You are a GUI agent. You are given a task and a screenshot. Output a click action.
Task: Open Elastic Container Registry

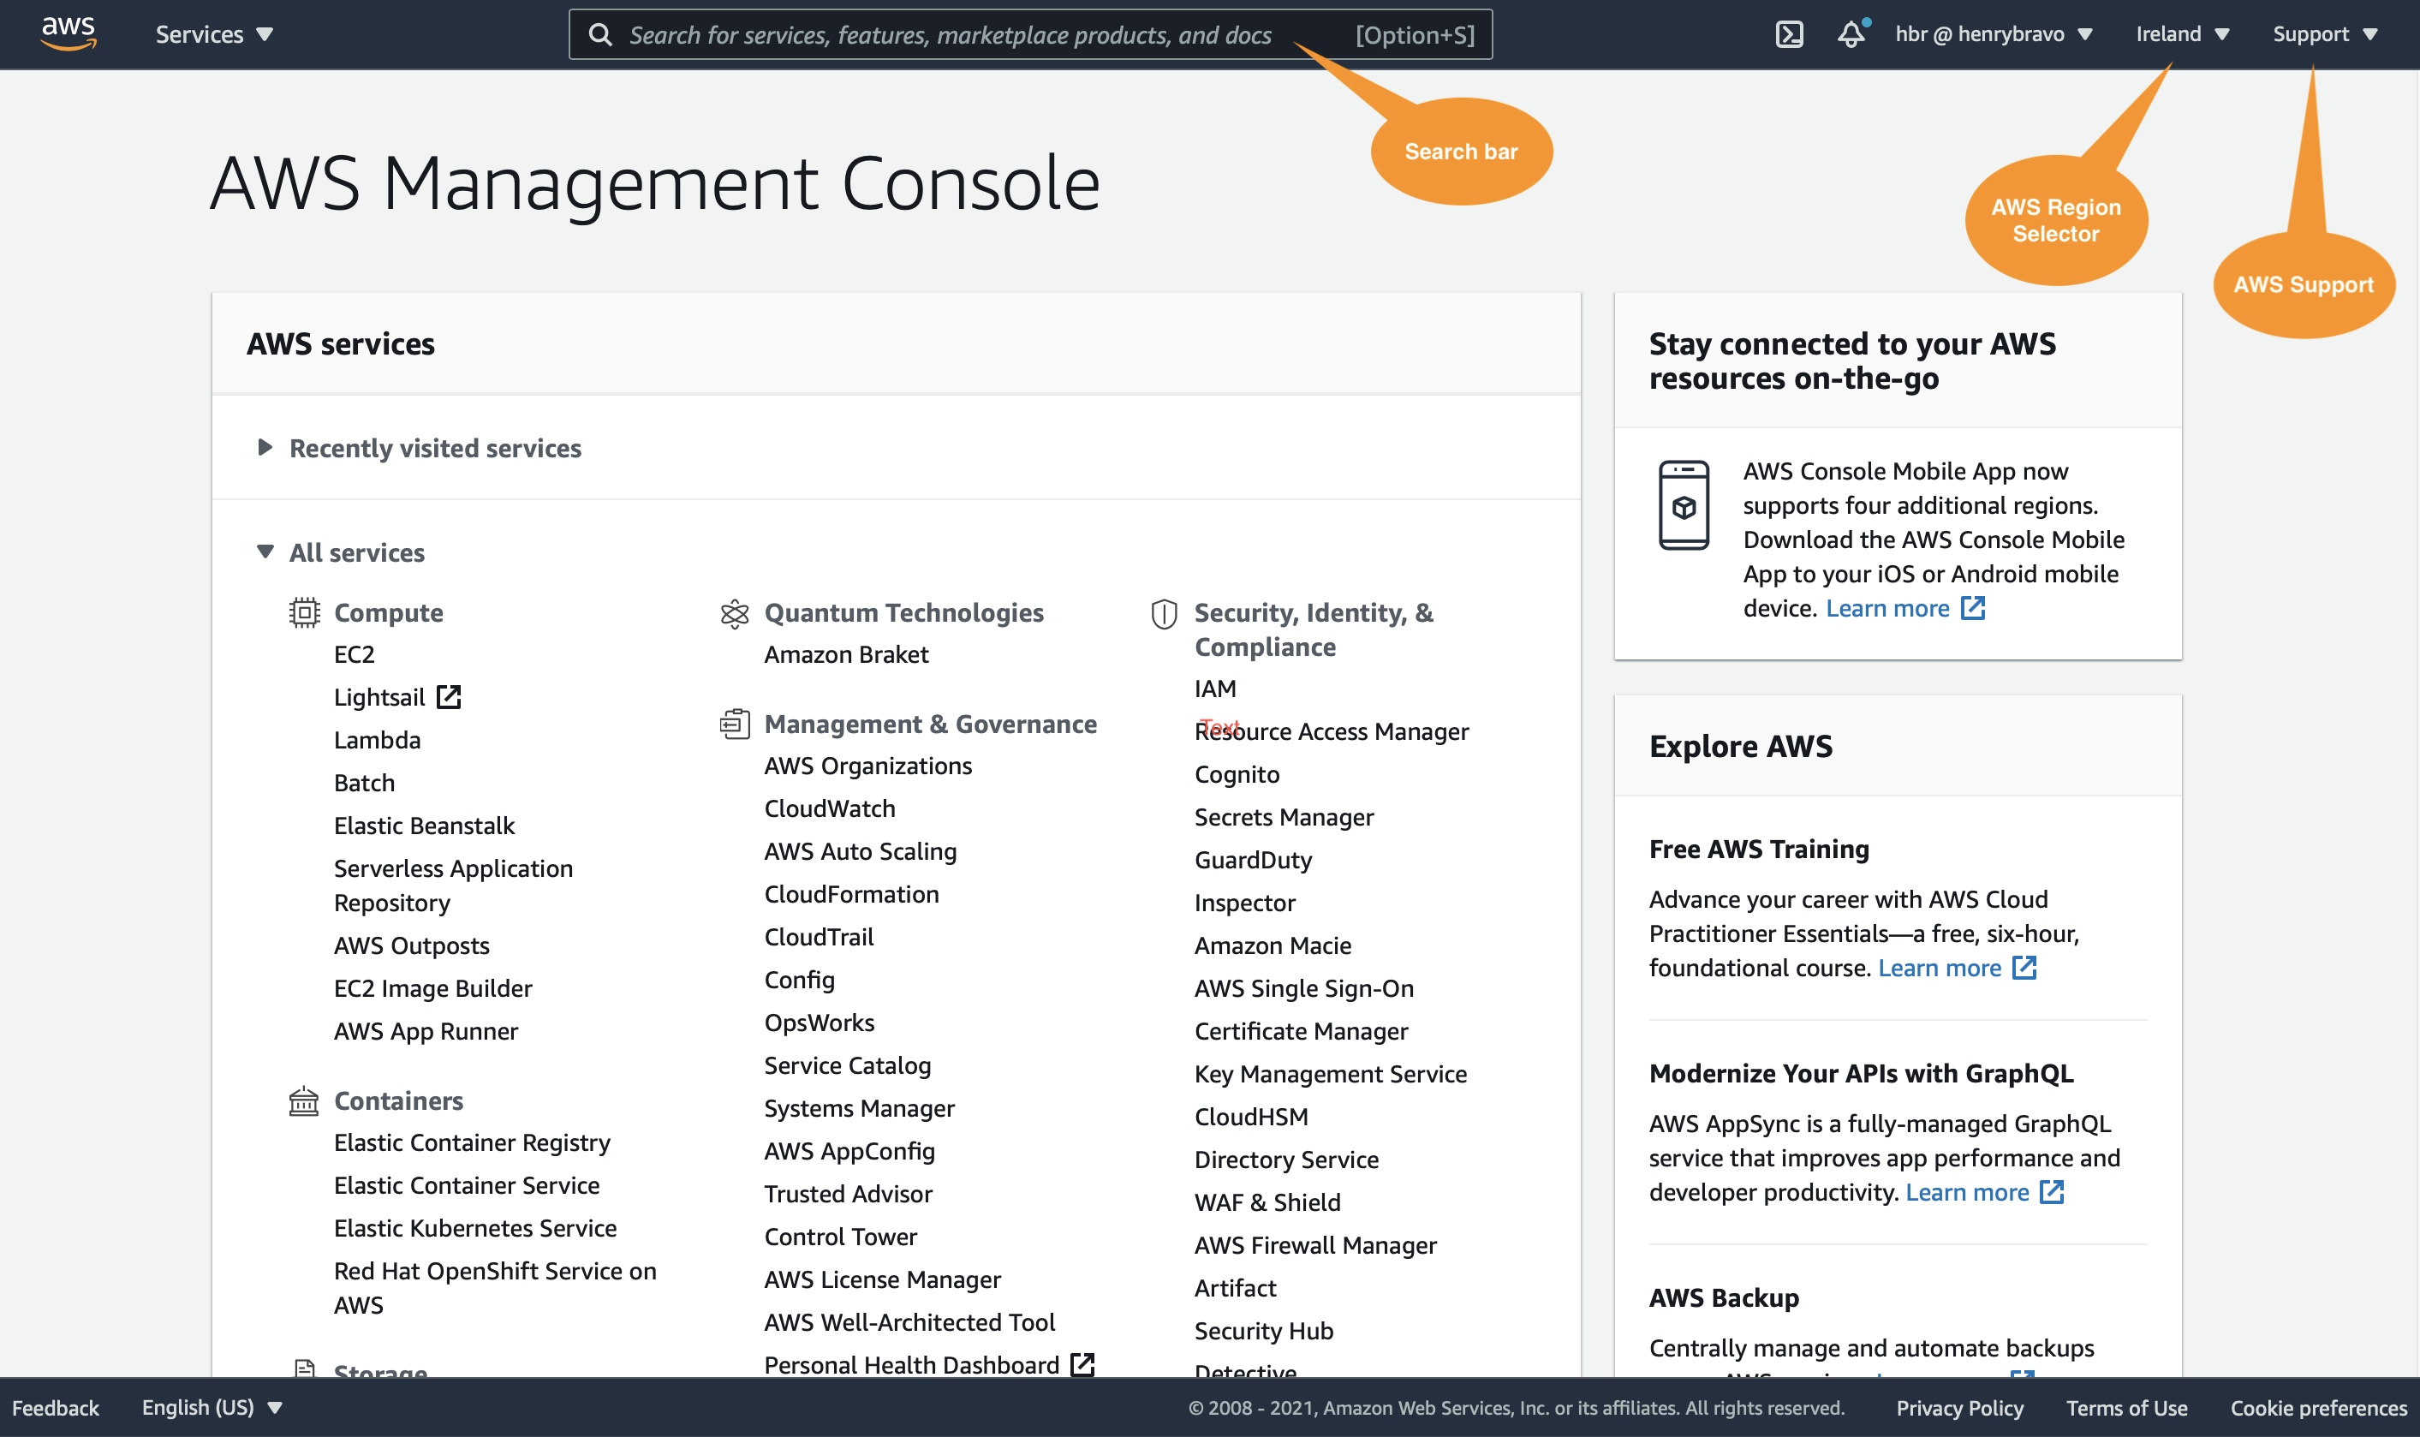tap(473, 1142)
